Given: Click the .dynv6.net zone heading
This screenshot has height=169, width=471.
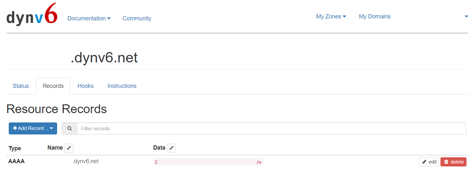Looking at the screenshot, I should coord(104,58).
